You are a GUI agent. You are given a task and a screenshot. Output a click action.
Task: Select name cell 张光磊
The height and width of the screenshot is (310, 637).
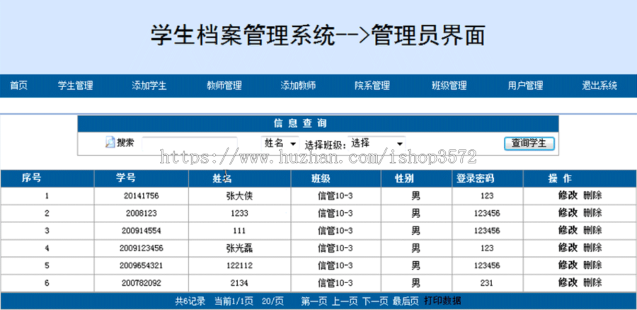click(240, 248)
